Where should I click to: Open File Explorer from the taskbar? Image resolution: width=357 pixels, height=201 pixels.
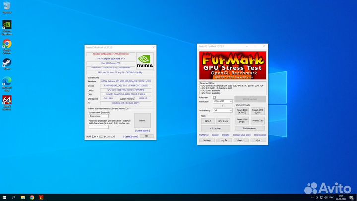pyautogui.click(x=23, y=198)
